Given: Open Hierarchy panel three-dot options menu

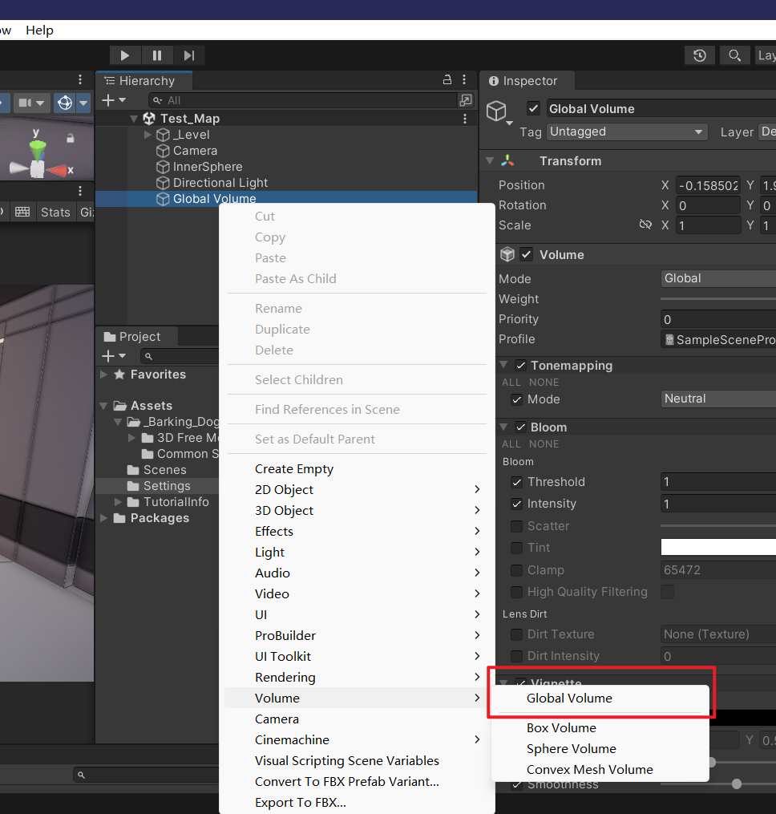Looking at the screenshot, I should (x=464, y=80).
